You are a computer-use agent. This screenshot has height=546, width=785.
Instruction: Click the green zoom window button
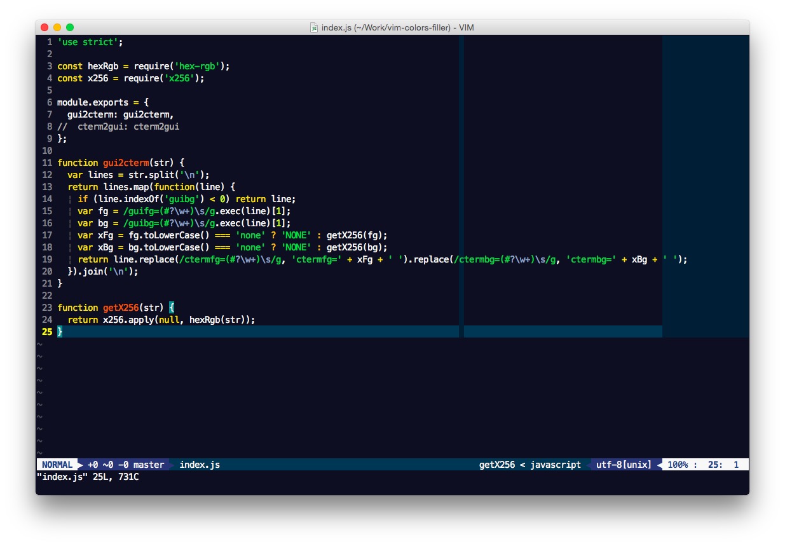coord(70,27)
